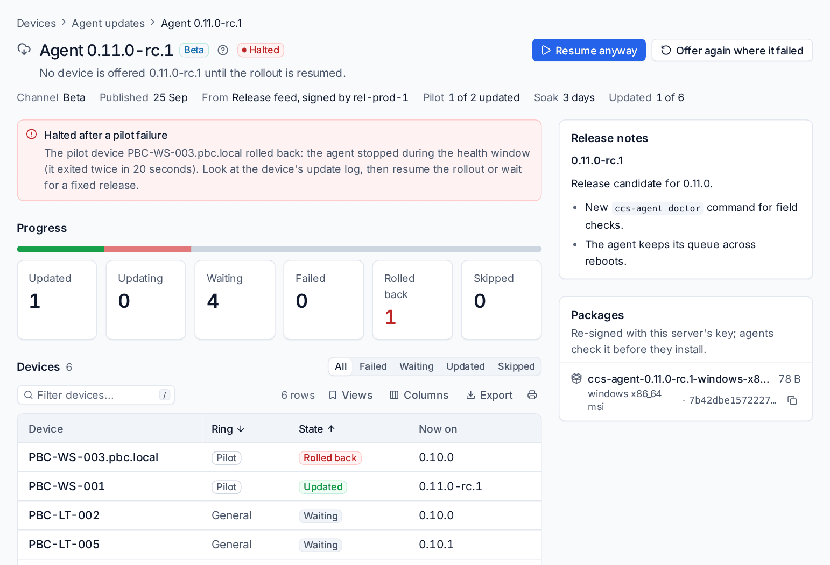The height and width of the screenshot is (565, 830).
Task: Switch to the Failed filter tab
Action: pyautogui.click(x=373, y=366)
